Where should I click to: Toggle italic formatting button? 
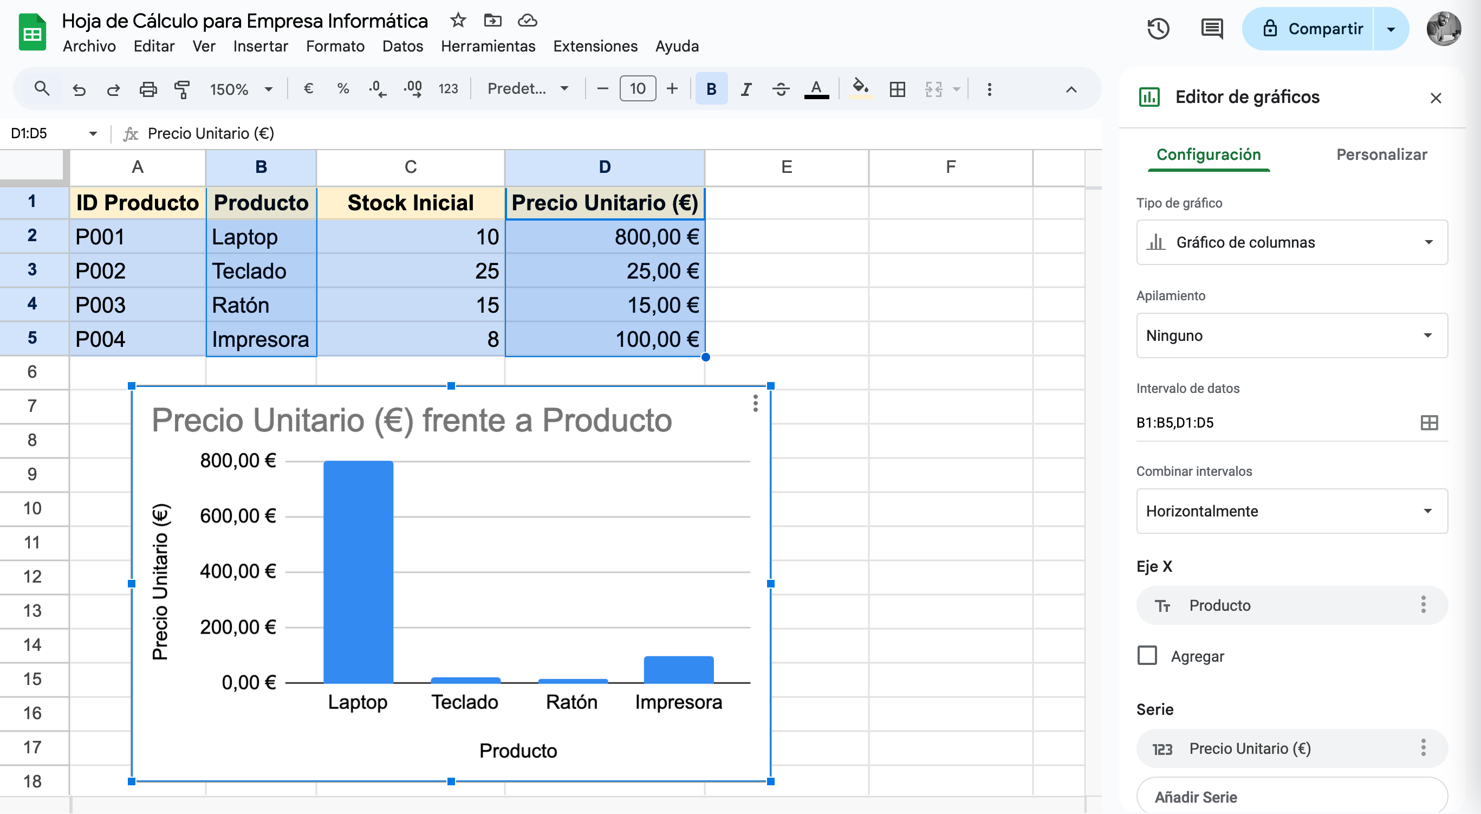746,89
